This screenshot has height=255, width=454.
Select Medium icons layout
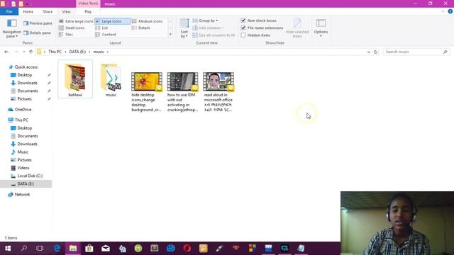click(148, 21)
